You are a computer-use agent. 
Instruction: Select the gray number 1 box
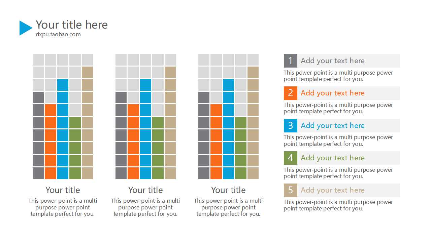pyautogui.click(x=290, y=61)
